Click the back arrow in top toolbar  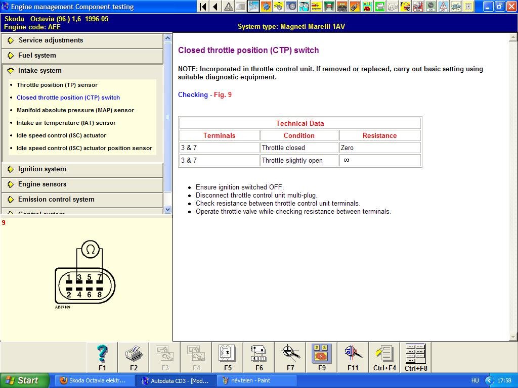(x=215, y=6)
